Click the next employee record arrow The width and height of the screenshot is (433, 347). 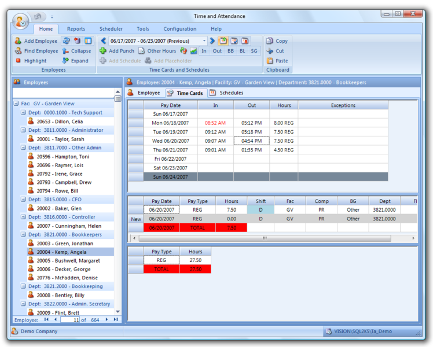[x=107, y=320]
